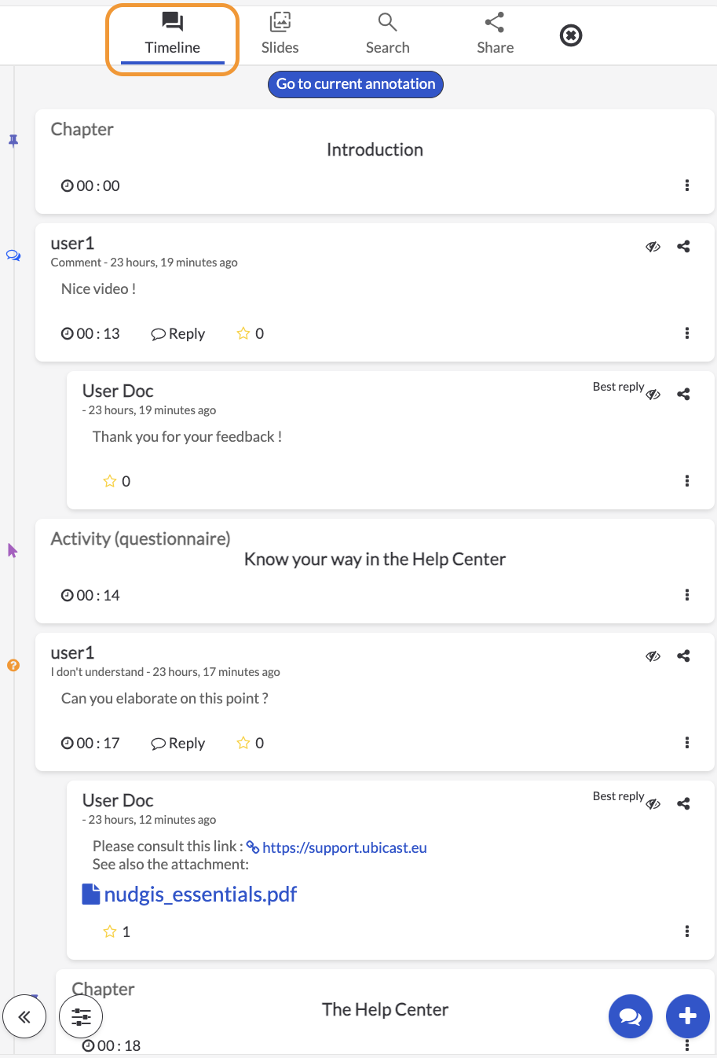Image resolution: width=717 pixels, height=1058 pixels.
Task: Collapse the panel with double-chevron button
Action: (x=24, y=1017)
